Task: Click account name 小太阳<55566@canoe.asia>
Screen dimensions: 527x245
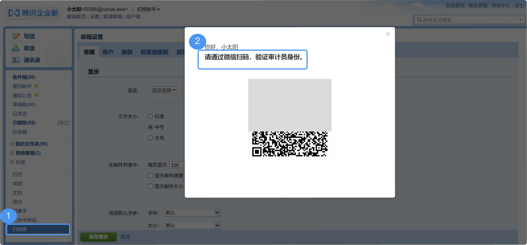Action: [x=97, y=9]
